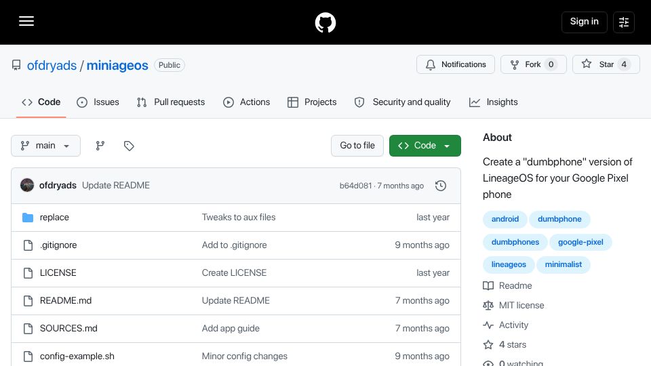Click the Star count 4 badge
The width and height of the screenshot is (651, 366).
[624, 64]
